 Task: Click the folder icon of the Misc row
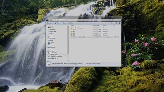tap(71, 31)
